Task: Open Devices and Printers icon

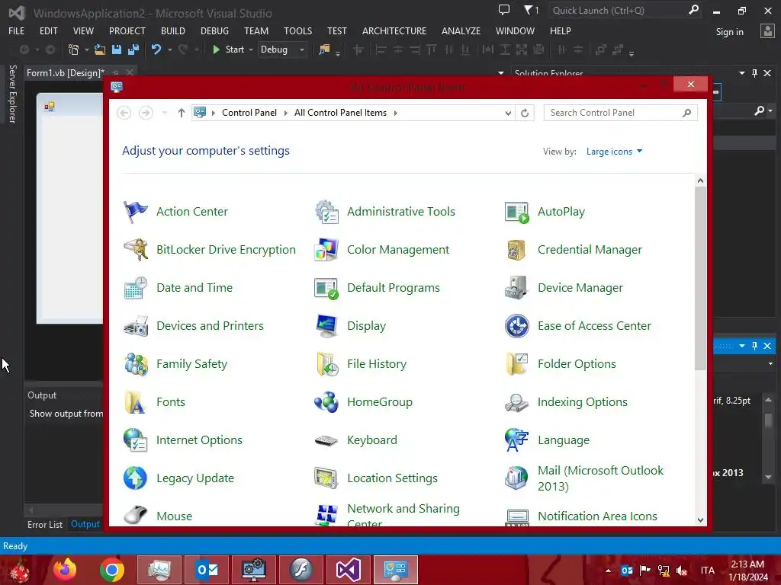Action: point(135,326)
